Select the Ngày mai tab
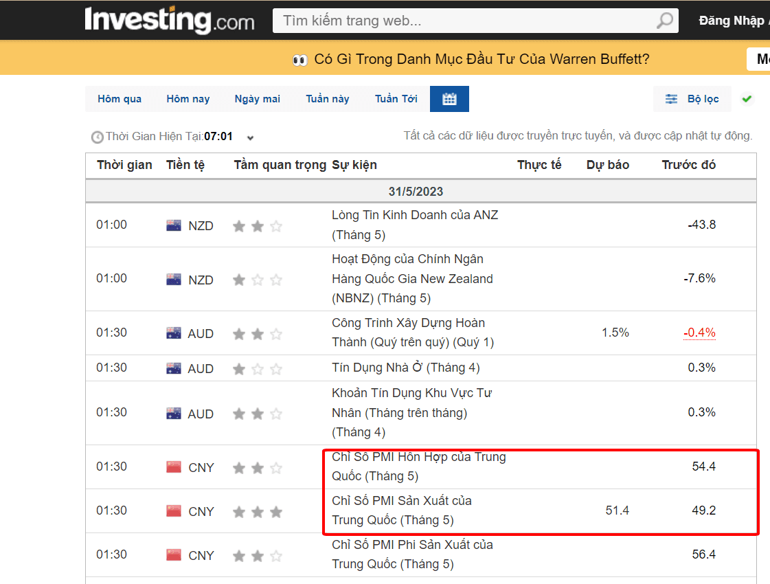This screenshot has width=770, height=584. click(x=258, y=99)
